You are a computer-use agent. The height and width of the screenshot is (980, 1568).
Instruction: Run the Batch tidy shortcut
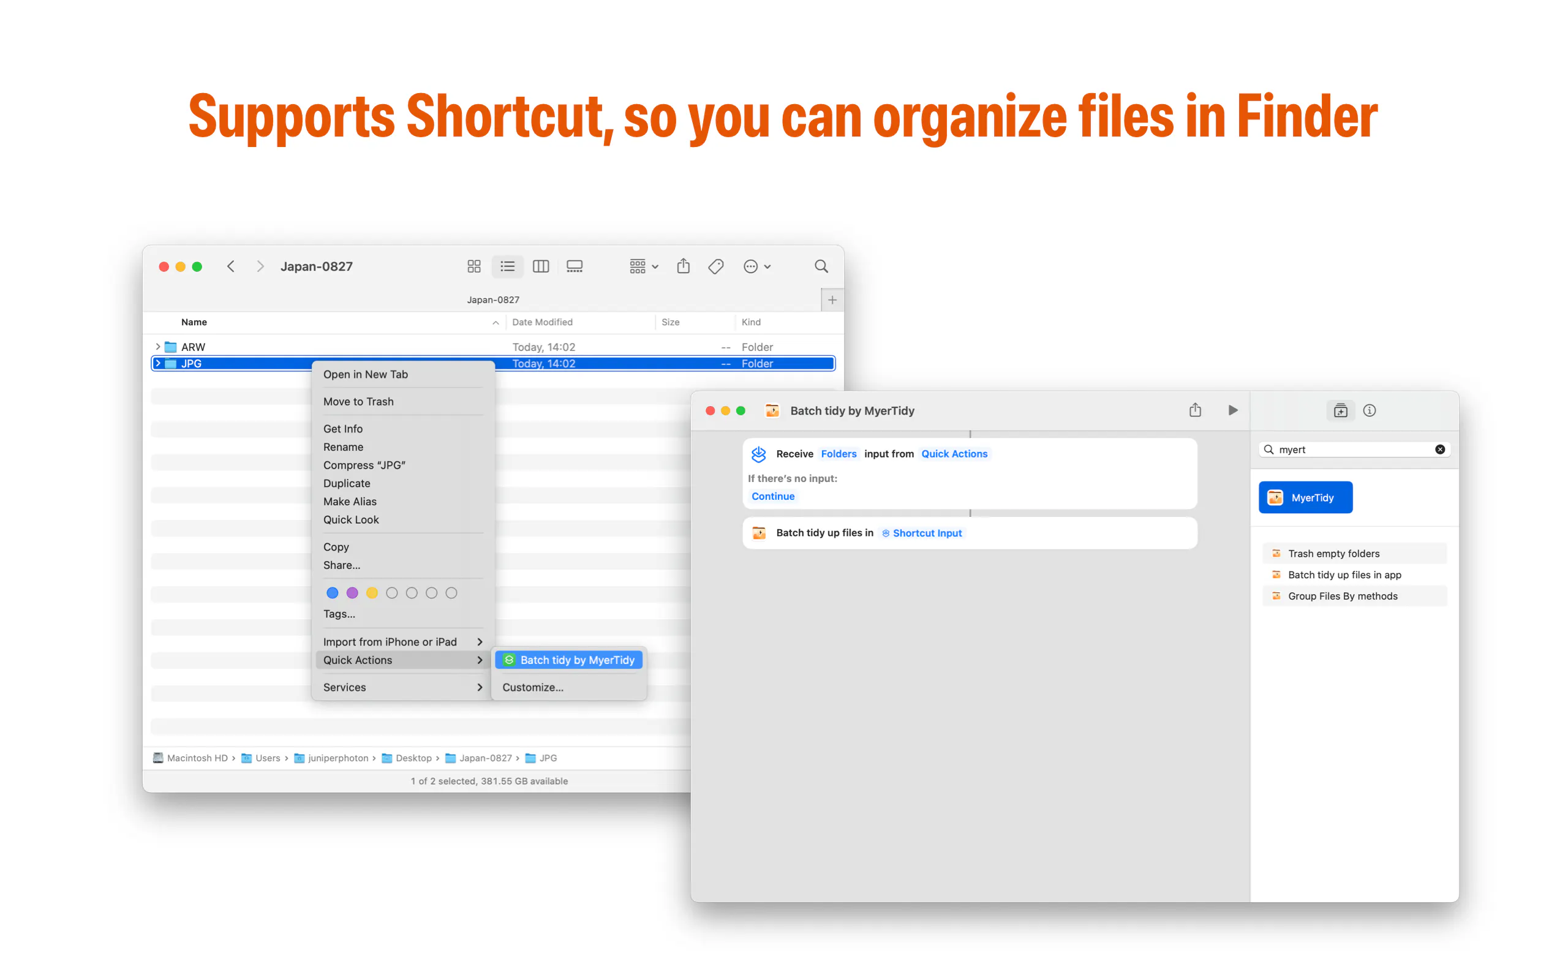coord(1232,410)
